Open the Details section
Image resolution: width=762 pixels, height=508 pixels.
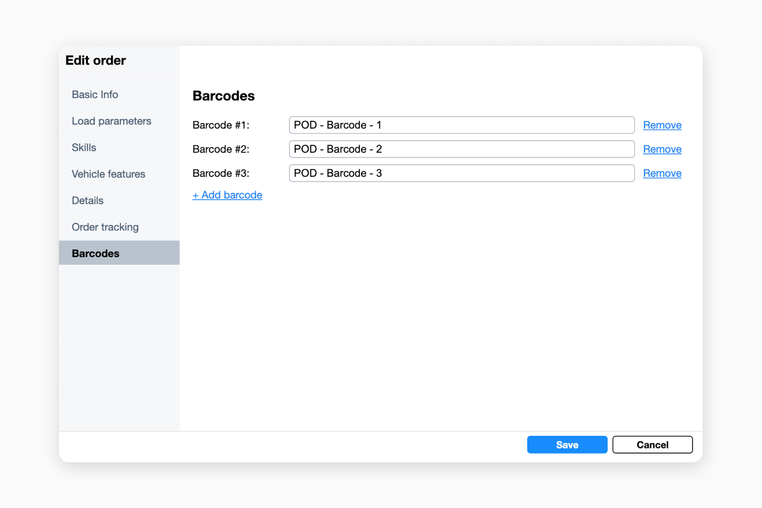tap(87, 200)
